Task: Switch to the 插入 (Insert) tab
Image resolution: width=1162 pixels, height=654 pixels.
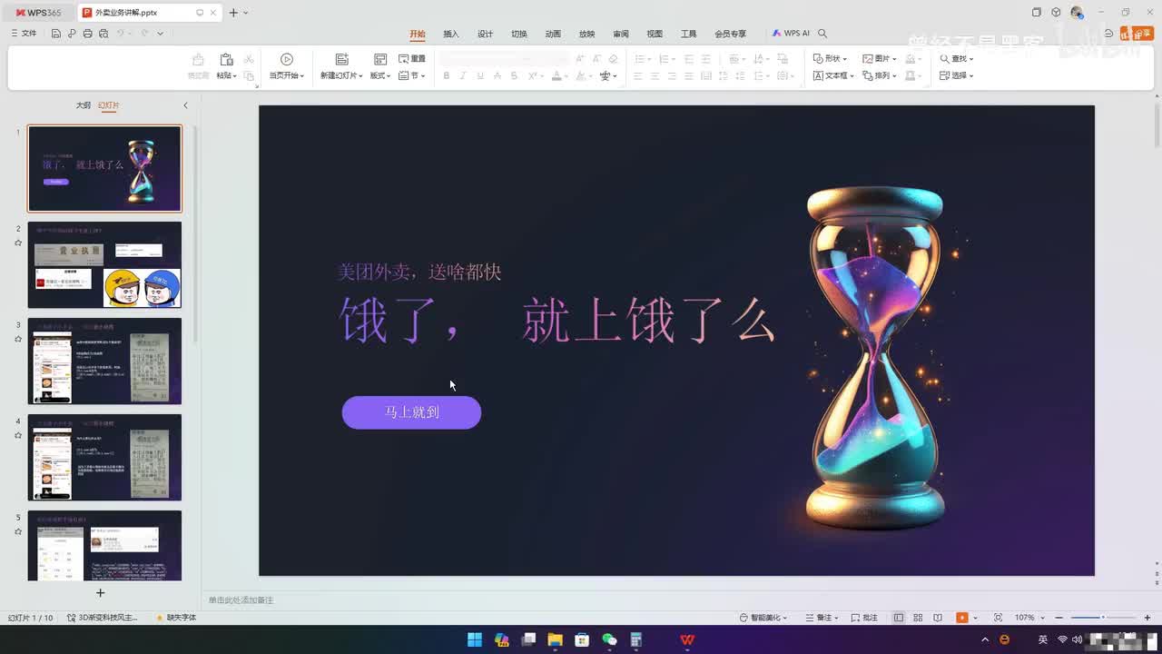Action: [x=451, y=34]
